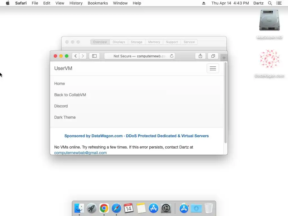Zoom Safari window green button
Viewport: 288px width, 216px height.
click(67, 56)
